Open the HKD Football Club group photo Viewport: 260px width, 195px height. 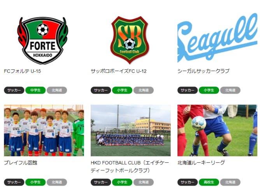pos(131,130)
